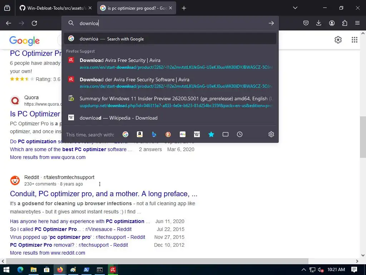Open 'Which are some of the best PC optimizer' link
366x275 pixels.
[x=71, y=149]
